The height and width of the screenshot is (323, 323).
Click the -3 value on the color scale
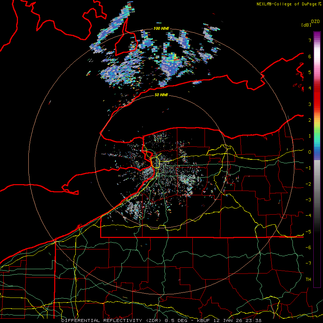(x=308, y=200)
